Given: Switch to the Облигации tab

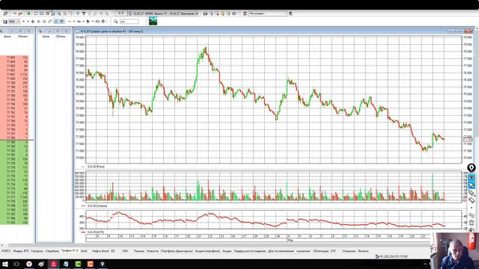Looking at the screenshot, I should pyautogui.click(x=321, y=251).
